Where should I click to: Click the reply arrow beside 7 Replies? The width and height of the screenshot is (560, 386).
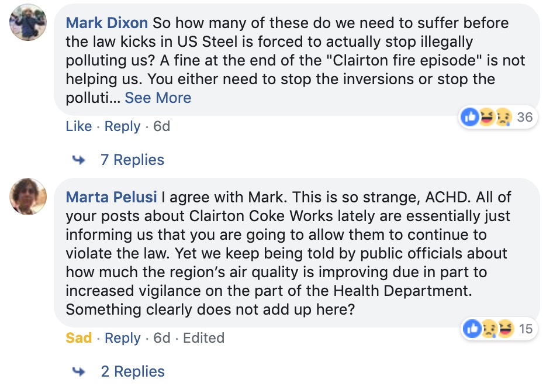click(79, 159)
